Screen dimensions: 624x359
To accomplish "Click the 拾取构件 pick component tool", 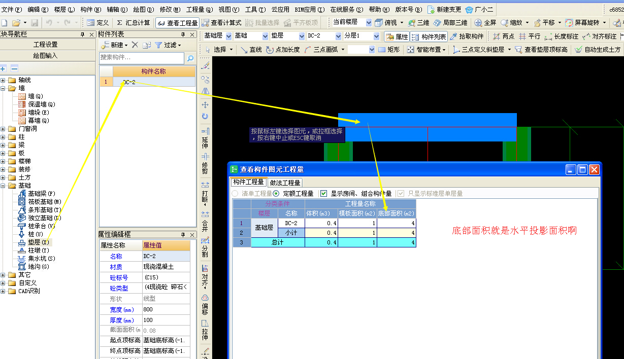I will (467, 37).
